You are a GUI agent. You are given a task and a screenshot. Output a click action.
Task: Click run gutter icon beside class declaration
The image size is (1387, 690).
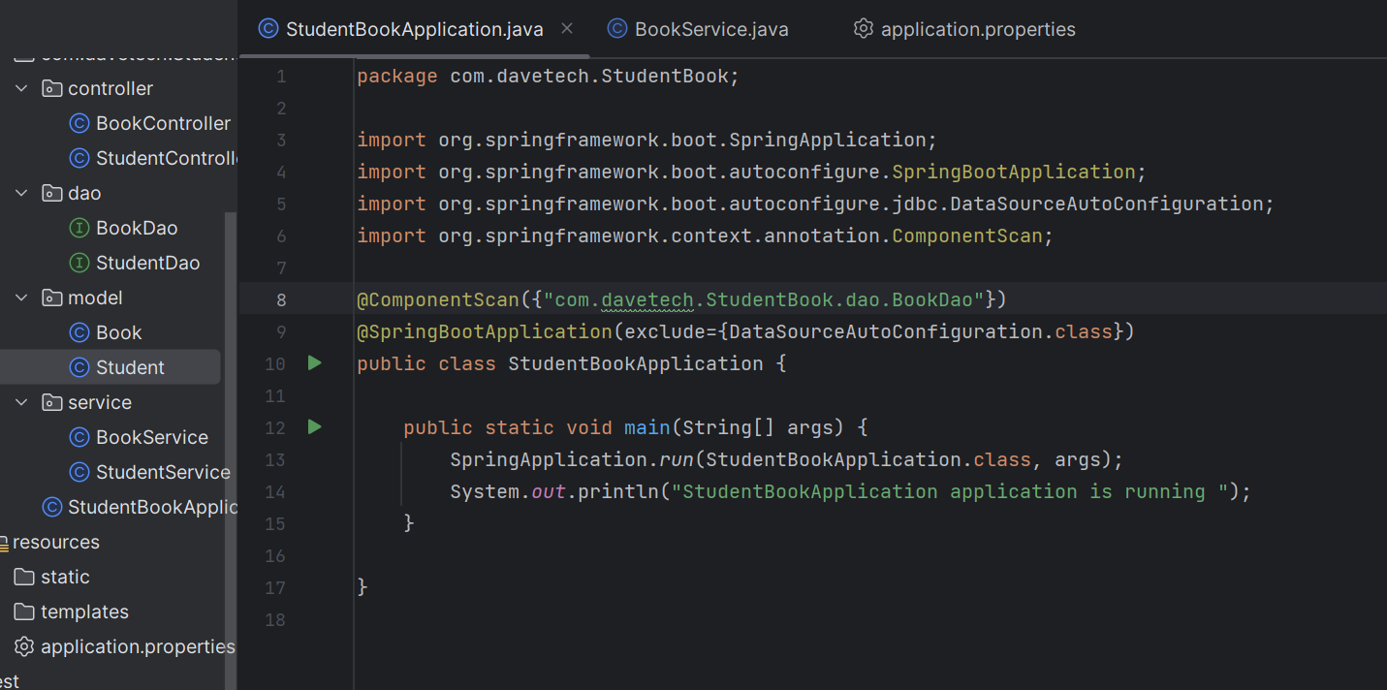click(x=314, y=363)
